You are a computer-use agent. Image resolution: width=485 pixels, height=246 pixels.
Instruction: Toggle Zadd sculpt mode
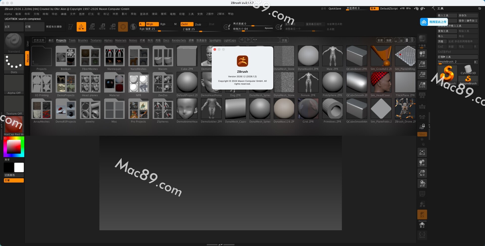pyautogui.click(x=186, y=24)
